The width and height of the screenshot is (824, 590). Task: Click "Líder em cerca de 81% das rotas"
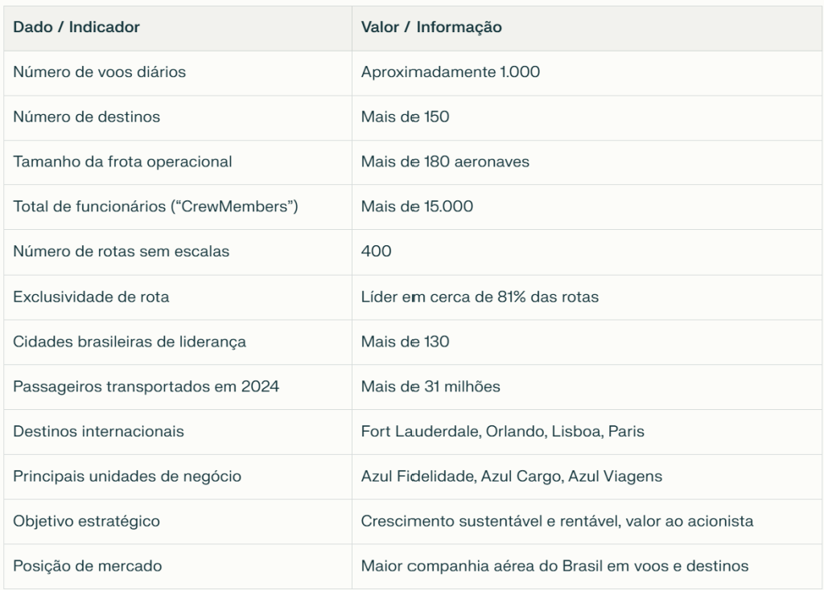pyautogui.click(x=480, y=297)
